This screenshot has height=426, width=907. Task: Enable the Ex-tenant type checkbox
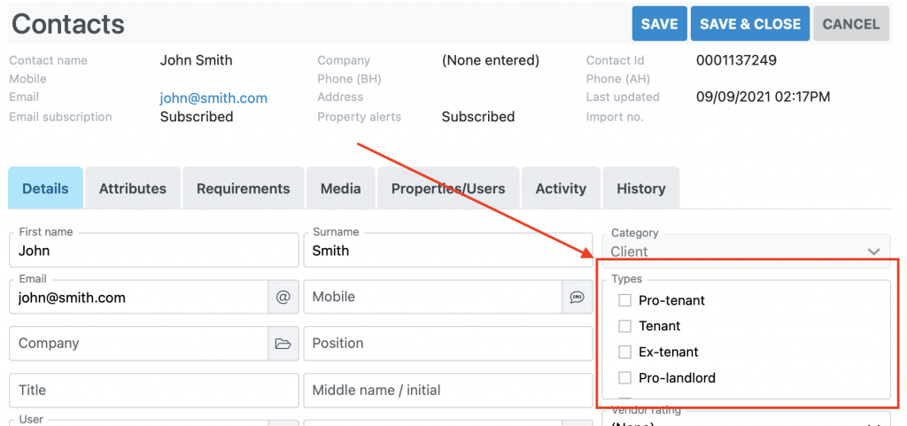pos(625,352)
